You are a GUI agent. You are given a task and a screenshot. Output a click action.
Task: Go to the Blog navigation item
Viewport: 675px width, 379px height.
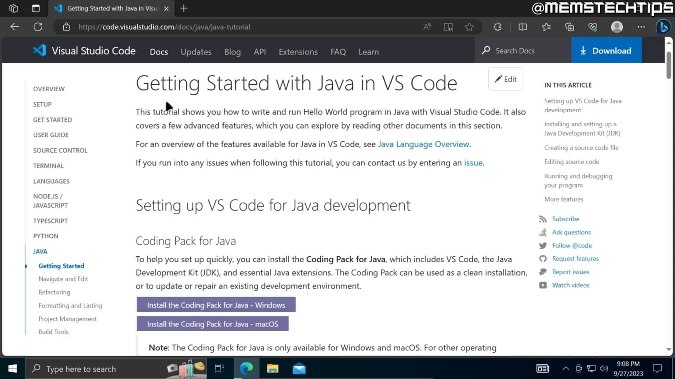tap(232, 52)
